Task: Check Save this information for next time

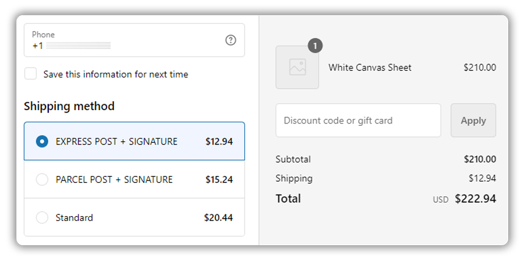Action: 30,74
